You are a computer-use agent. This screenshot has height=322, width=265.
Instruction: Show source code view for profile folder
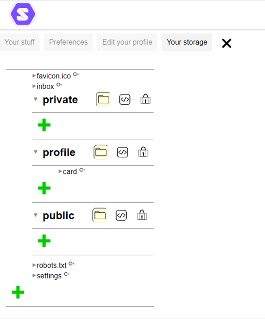click(x=122, y=152)
